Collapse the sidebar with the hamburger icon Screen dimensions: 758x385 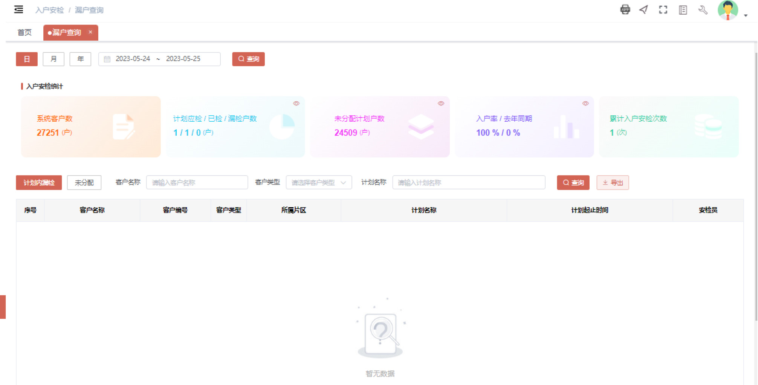coord(18,9)
